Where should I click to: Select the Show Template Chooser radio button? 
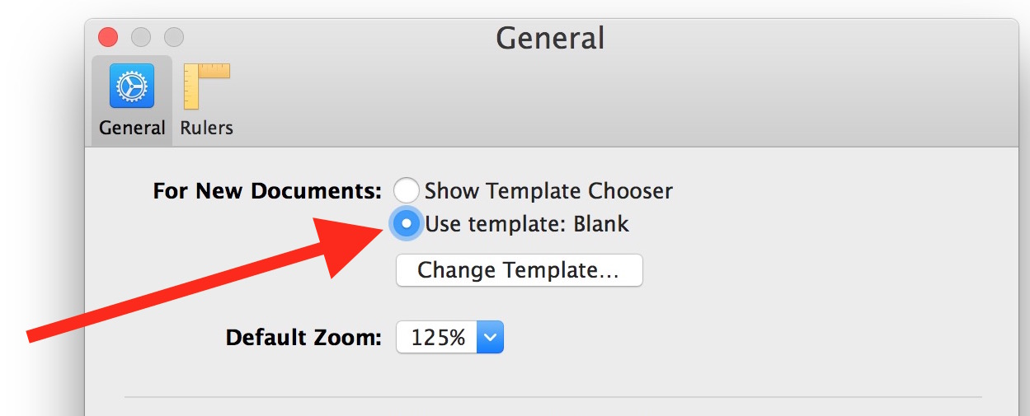407,191
